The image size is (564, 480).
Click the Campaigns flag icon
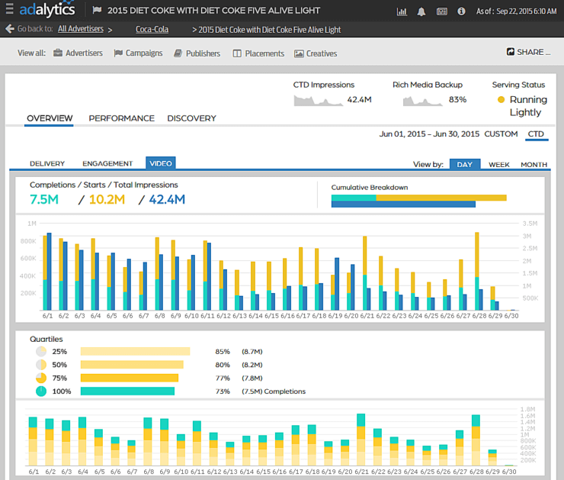[118, 53]
